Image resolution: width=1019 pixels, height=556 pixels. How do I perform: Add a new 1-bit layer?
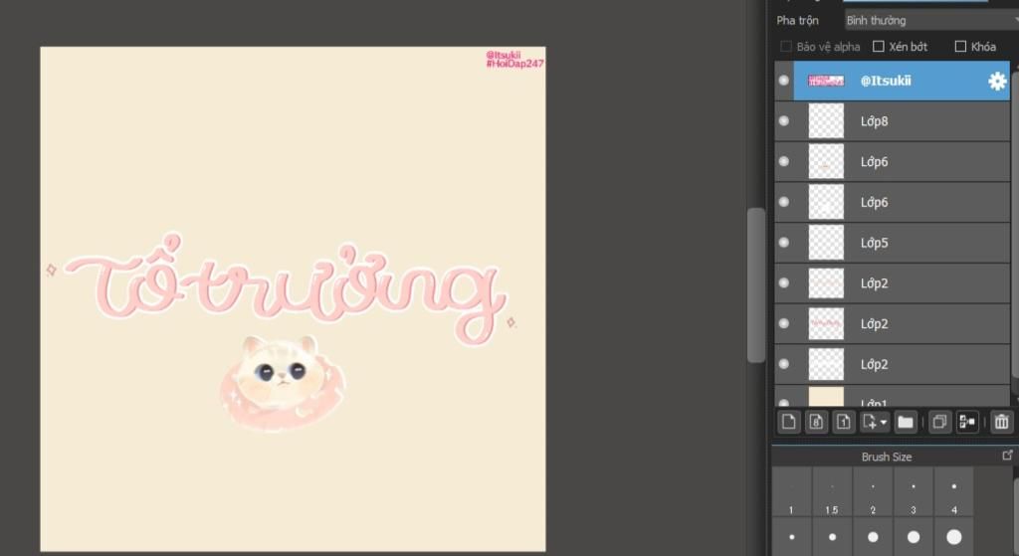click(844, 422)
